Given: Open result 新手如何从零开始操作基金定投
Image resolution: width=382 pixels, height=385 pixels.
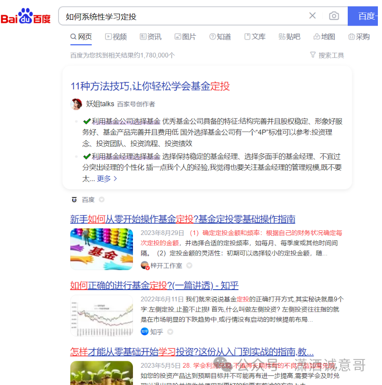Looking at the screenshot, I should coord(183,219).
